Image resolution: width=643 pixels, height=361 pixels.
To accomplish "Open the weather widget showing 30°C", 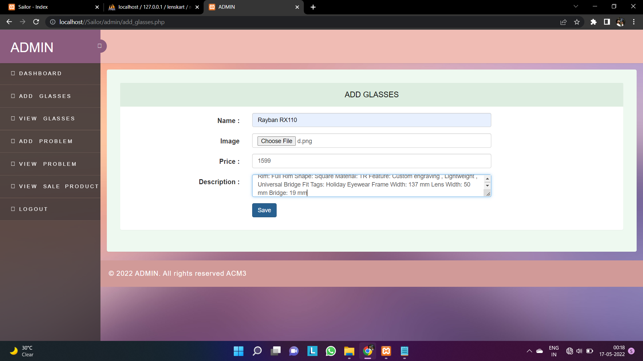I will click(x=22, y=351).
